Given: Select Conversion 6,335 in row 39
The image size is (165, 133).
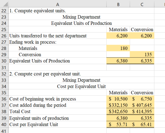Looking at the screenshot, I should [142, 118].
